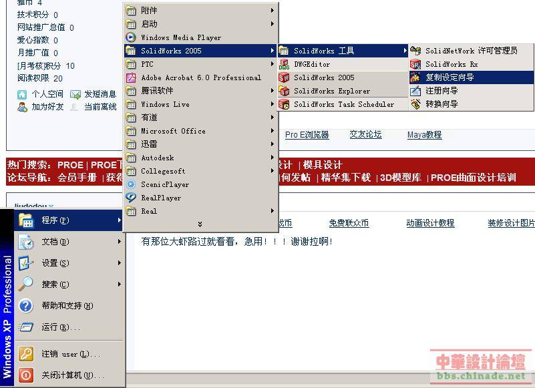Viewport: 535px width, 388px height.
Task: Click the 搜索 magnifier icon
Action: point(26,284)
